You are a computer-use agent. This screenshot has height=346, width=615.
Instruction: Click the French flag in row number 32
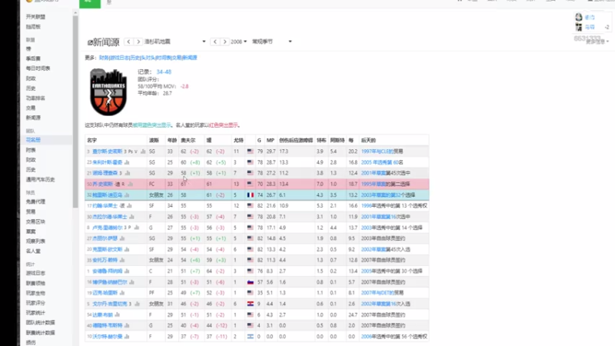tap(251, 195)
